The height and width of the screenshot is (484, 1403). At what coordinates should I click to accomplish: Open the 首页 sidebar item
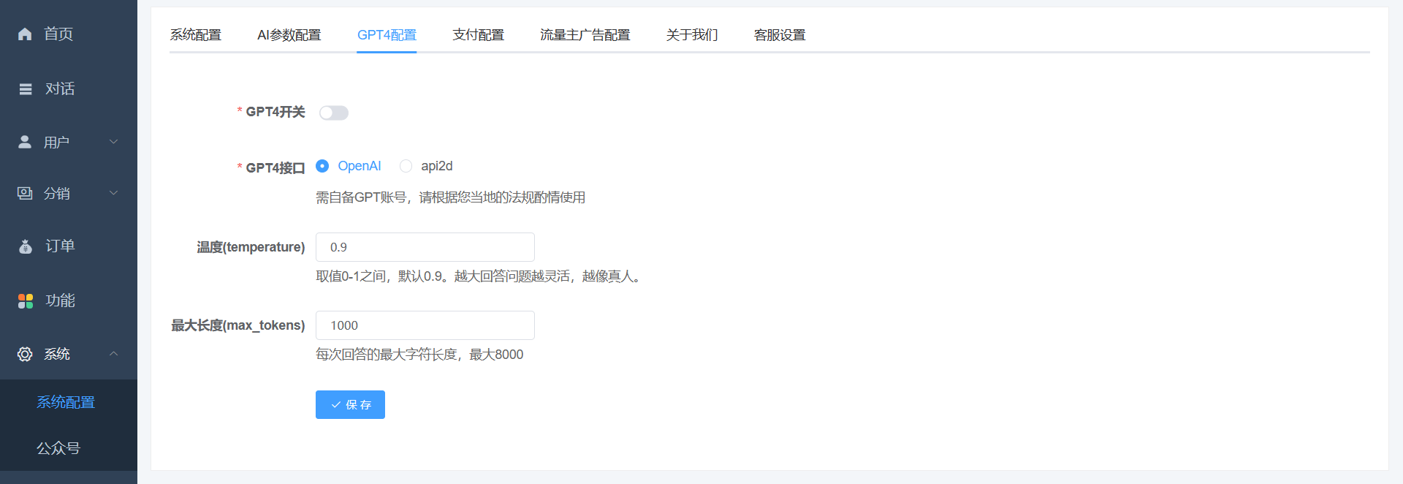[69, 34]
